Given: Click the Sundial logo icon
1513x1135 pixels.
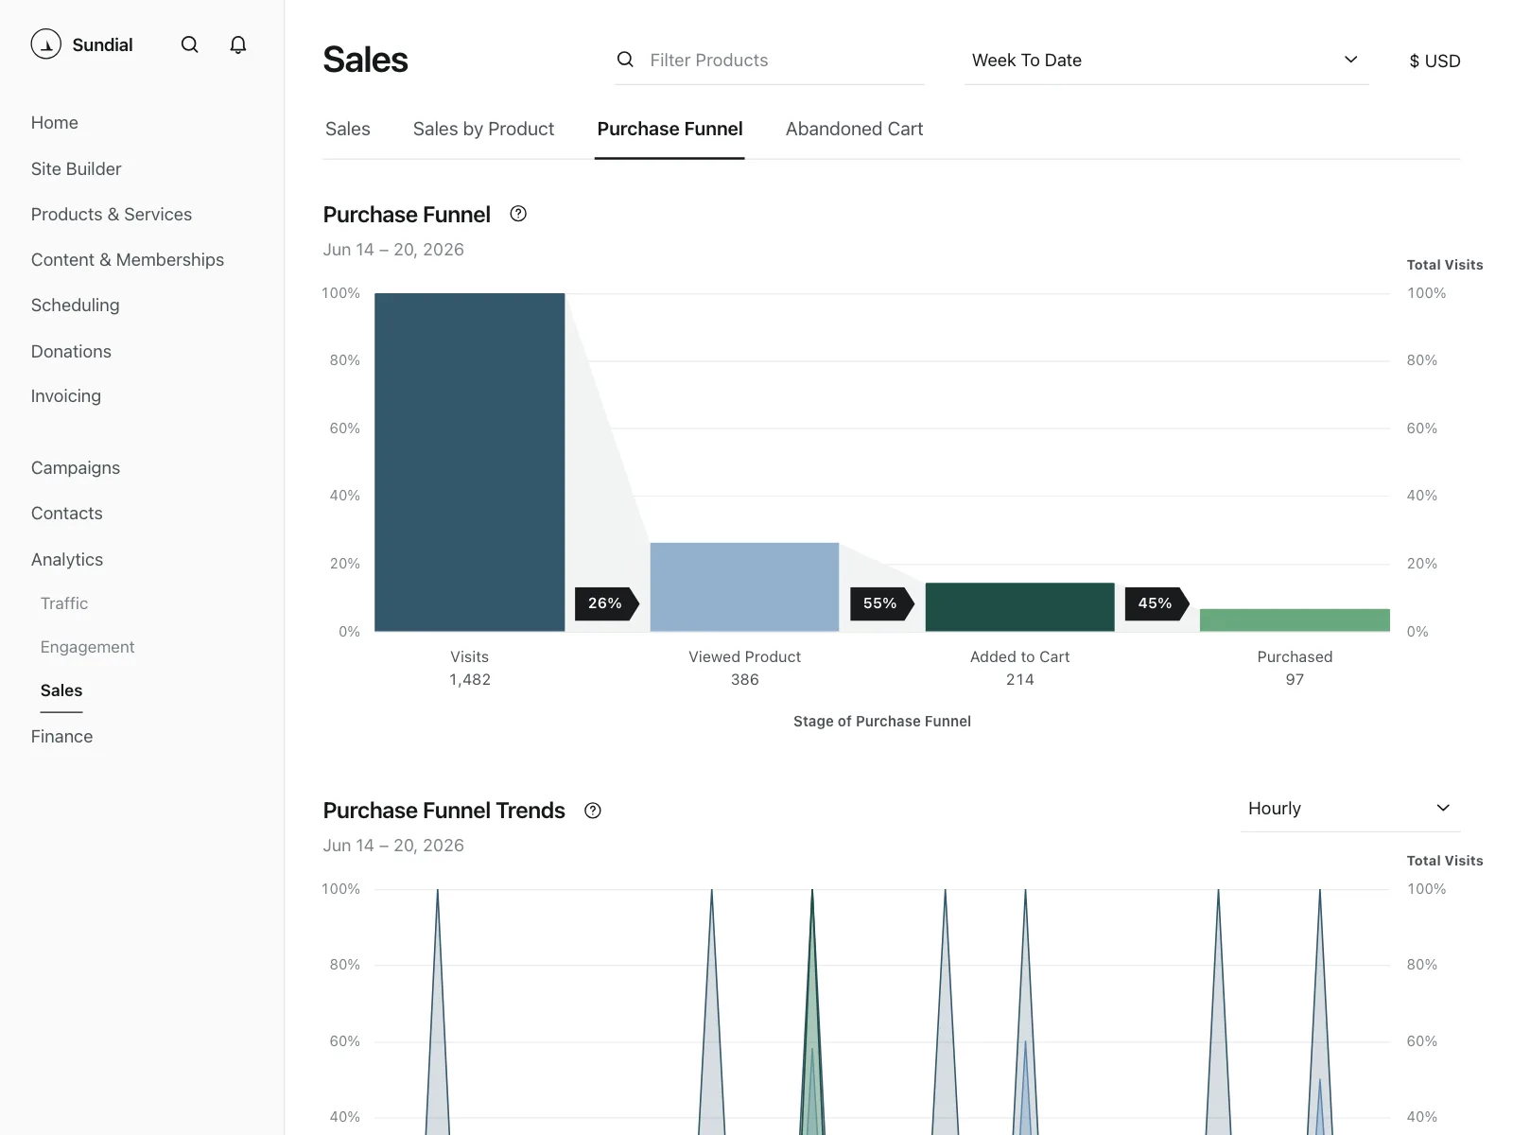Looking at the screenshot, I should point(45,44).
